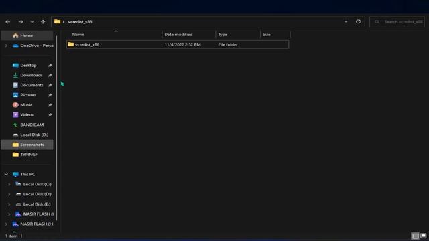Expand the bottom NASIR FLASH (H drive
The height and width of the screenshot is (241, 429).
point(6,224)
